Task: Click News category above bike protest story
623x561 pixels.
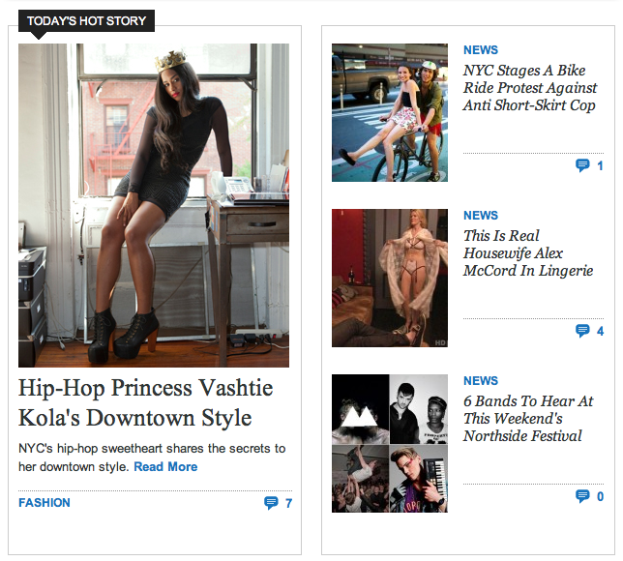Action: (481, 50)
